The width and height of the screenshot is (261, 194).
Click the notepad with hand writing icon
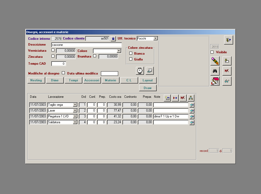(x=215, y=81)
